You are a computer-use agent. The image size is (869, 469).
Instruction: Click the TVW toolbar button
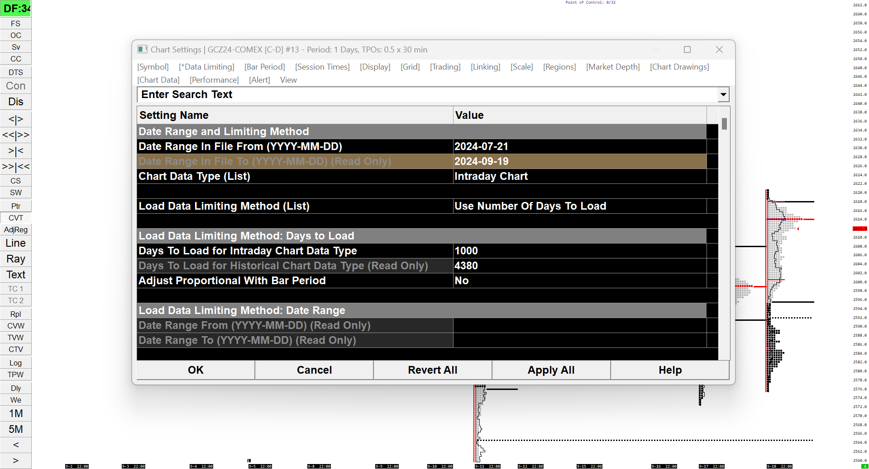(15, 338)
